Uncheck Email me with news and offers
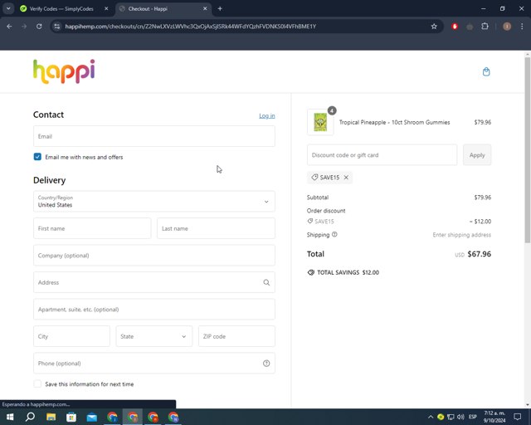The width and height of the screenshot is (531, 425). pyautogui.click(x=37, y=157)
